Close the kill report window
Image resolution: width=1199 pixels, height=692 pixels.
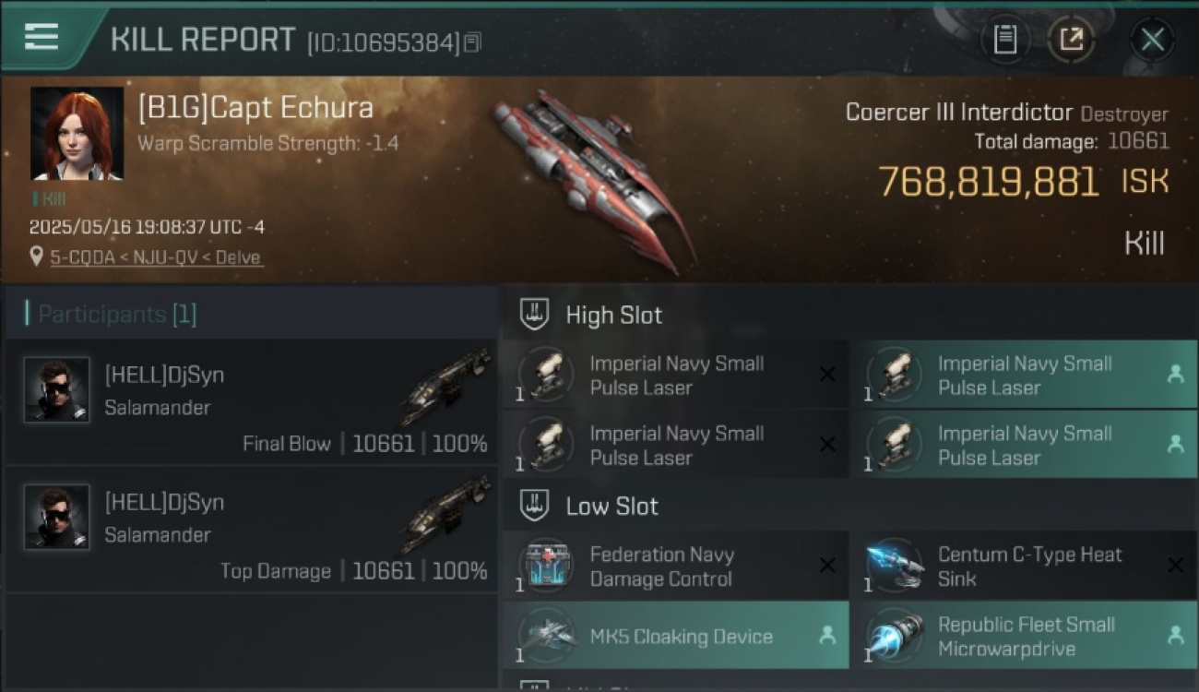click(1153, 40)
